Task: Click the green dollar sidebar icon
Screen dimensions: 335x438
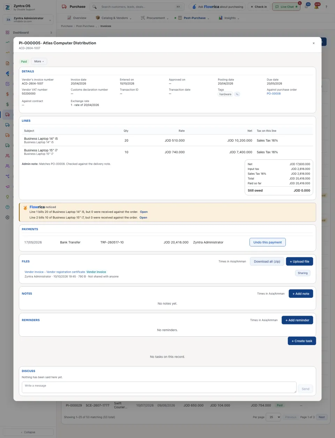Action: [x=7, y=104]
